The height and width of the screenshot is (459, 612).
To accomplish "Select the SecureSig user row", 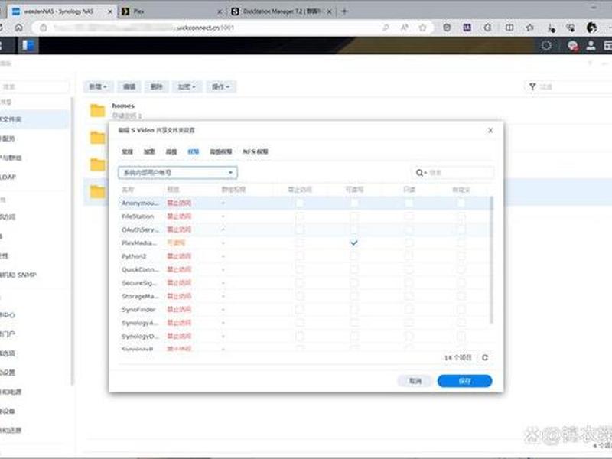I will tap(304, 283).
